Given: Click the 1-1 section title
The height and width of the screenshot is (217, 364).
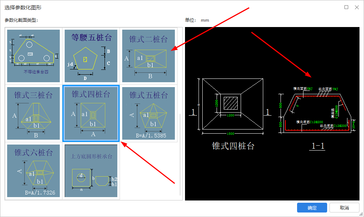Looking at the screenshot, I should coord(318,146).
